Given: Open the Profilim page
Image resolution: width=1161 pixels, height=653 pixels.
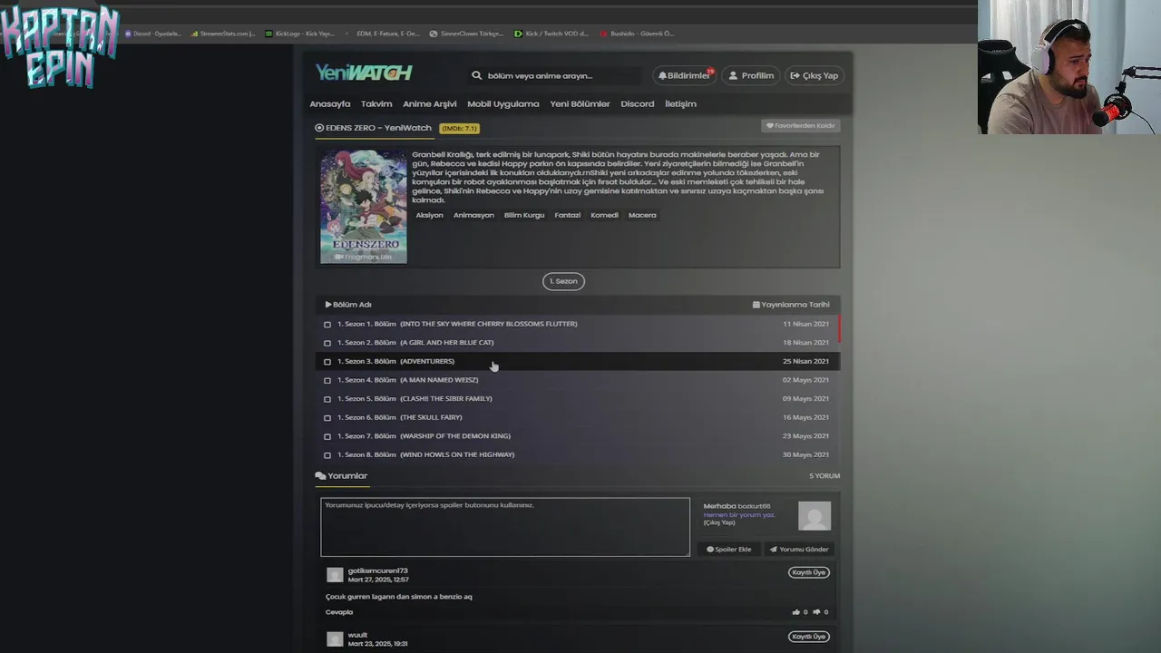Looking at the screenshot, I should click(x=751, y=75).
